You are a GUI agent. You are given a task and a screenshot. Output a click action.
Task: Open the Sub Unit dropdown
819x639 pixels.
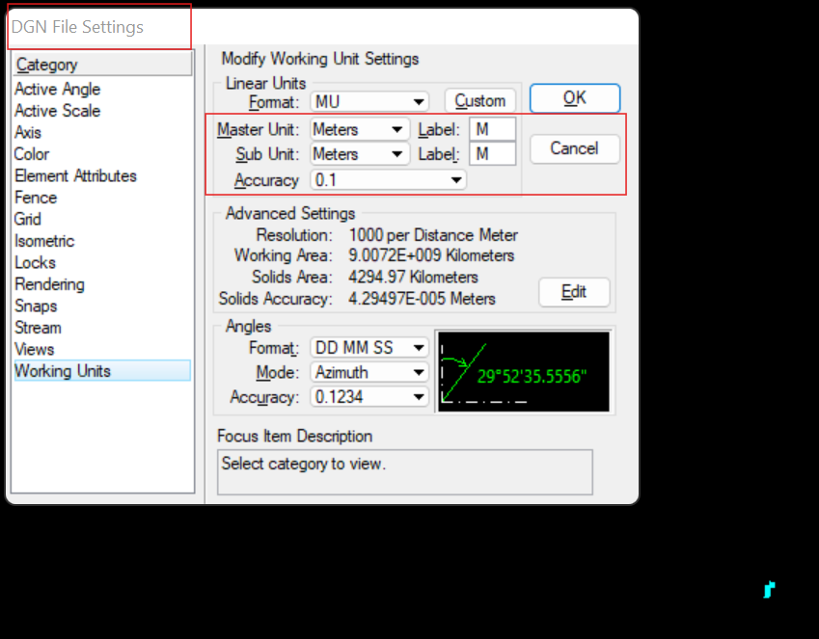point(359,154)
